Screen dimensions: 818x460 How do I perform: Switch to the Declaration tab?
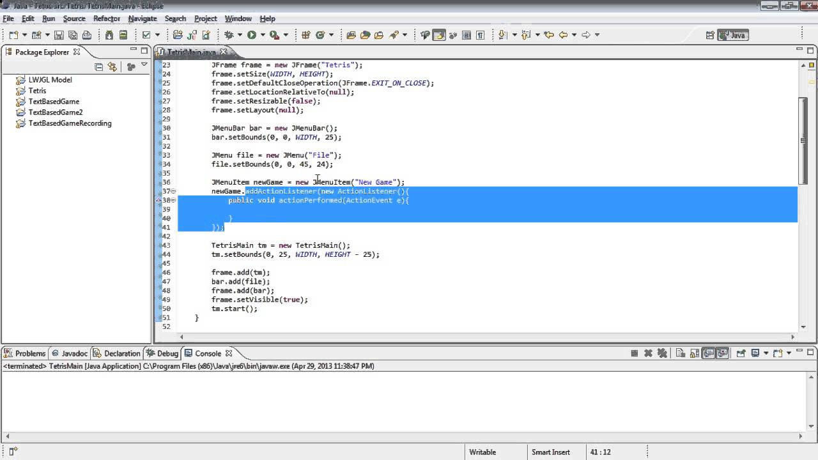pos(116,353)
